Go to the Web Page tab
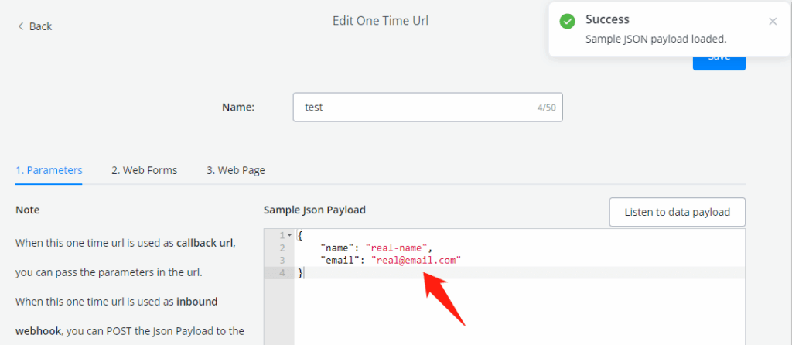This screenshot has width=792, height=345. pyautogui.click(x=236, y=170)
